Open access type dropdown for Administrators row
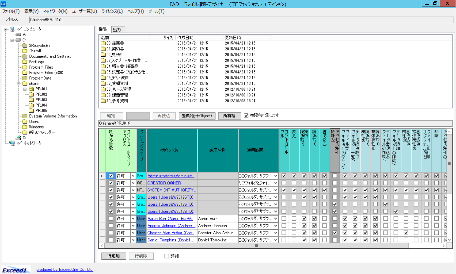456x274 pixels. (133, 176)
